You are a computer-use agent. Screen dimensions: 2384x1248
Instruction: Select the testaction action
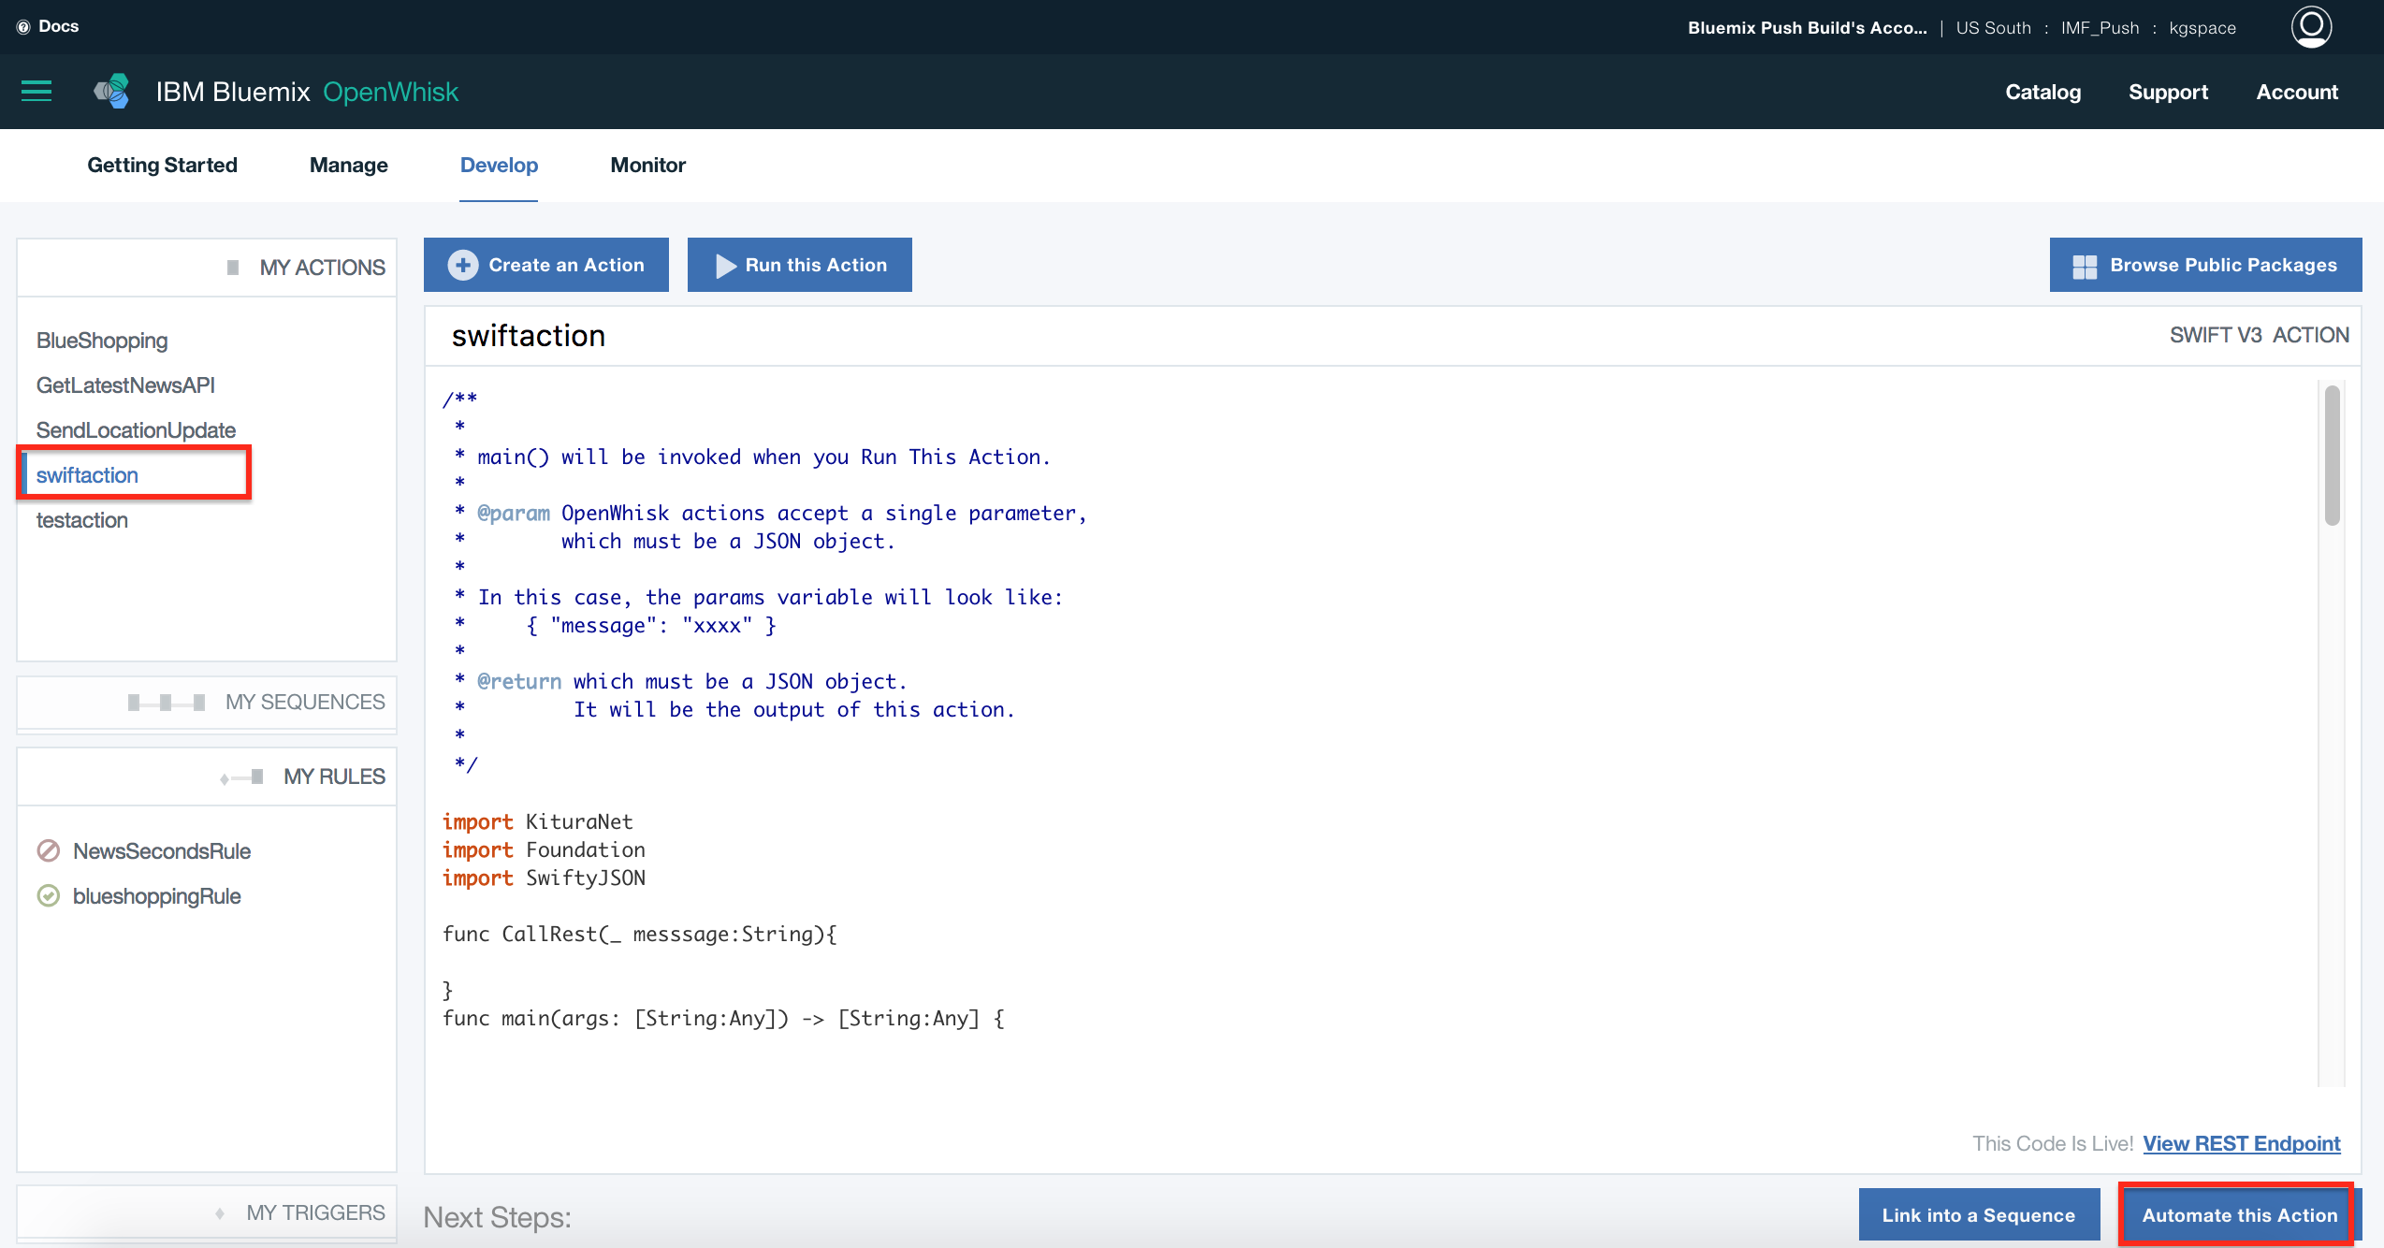pos(82,520)
